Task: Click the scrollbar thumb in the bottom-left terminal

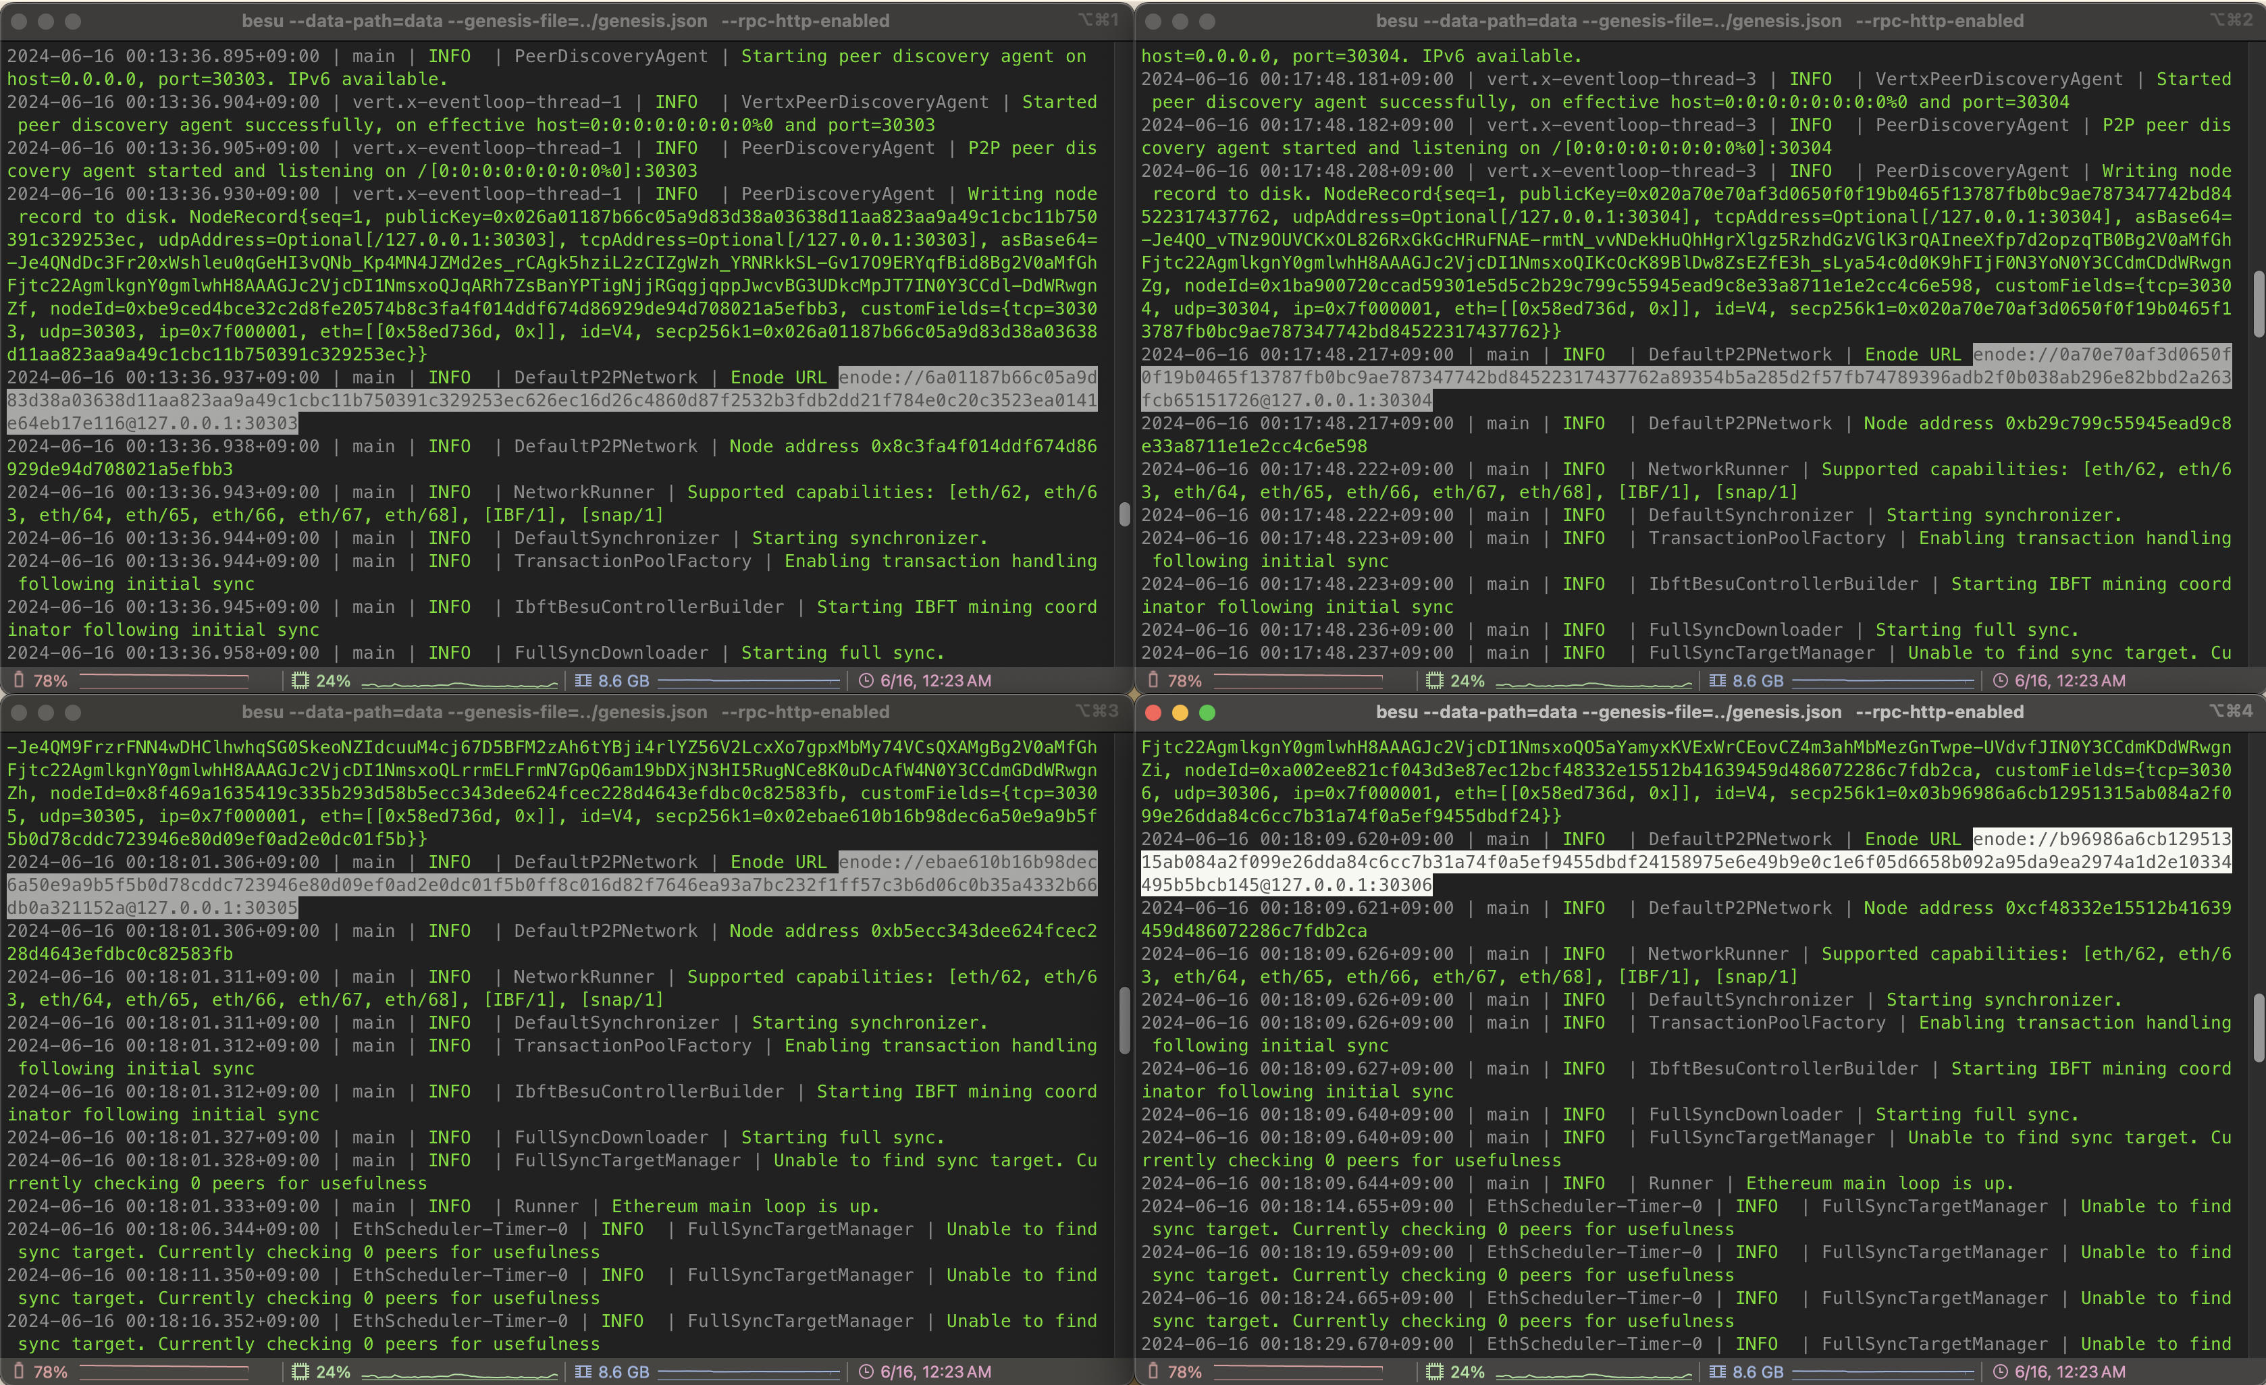Action: (x=1124, y=1020)
